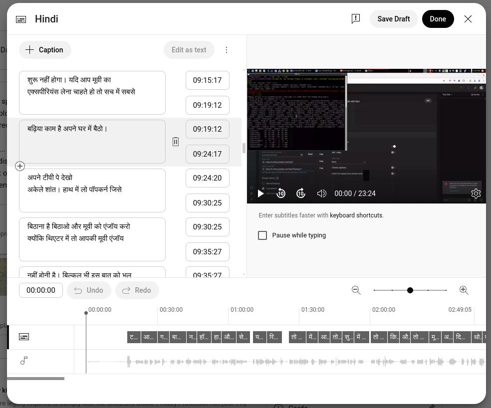Enable Pause while typing checkbox
Viewport: 491px width, 408px height.
click(x=262, y=235)
